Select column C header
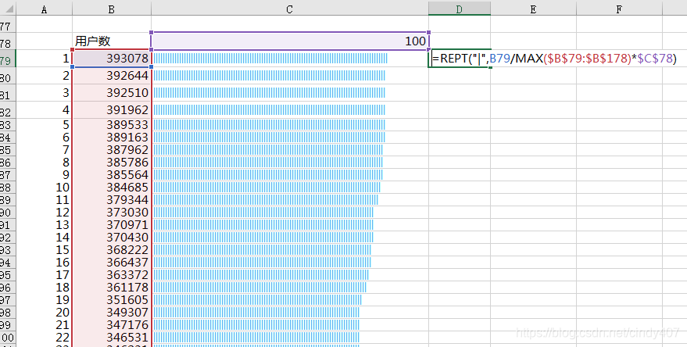This screenshot has width=687, height=347. (290, 9)
